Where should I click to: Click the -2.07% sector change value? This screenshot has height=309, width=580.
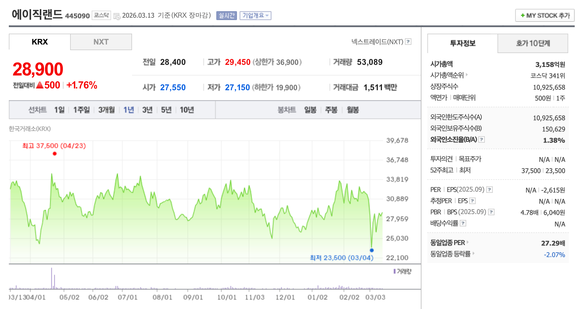point(554,255)
